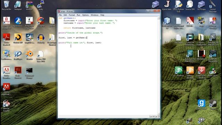The height and width of the screenshot is (125, 222).
Task: Select the Sound Recorder desktop shortcut
Action: pyautogui.click(x=213, y=7)
